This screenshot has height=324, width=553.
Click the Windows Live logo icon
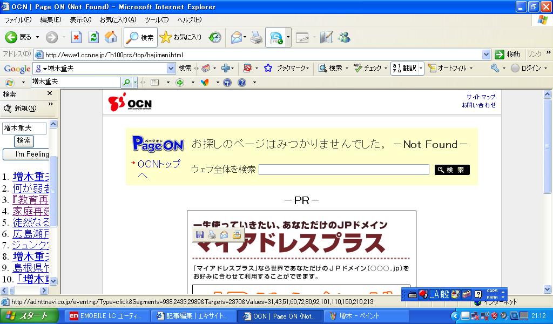point(10,83)
